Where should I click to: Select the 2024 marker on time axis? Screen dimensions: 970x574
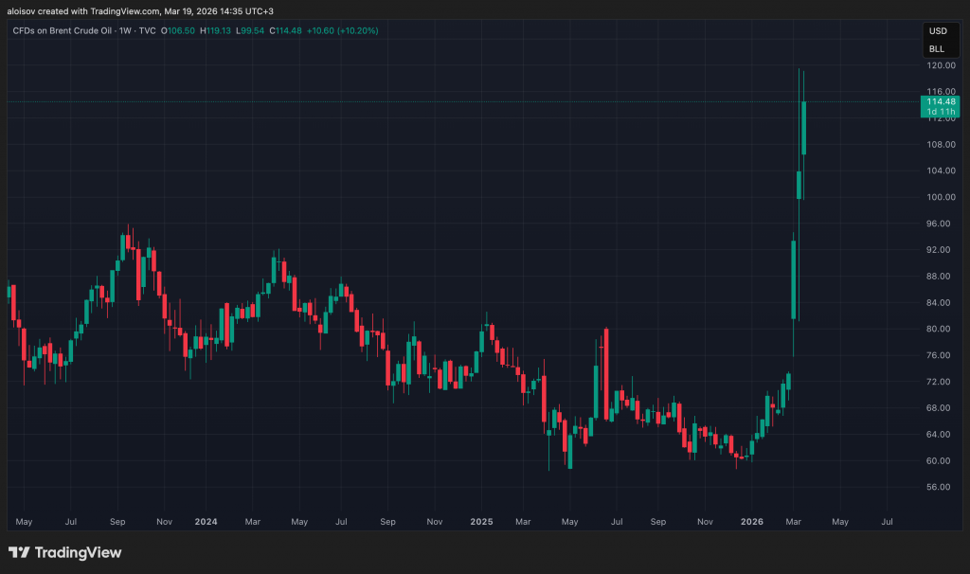point(206,522)
